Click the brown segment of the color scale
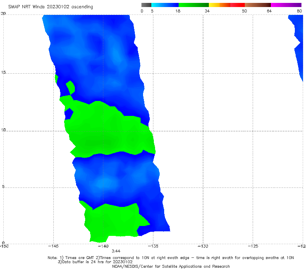 [258, 5]
